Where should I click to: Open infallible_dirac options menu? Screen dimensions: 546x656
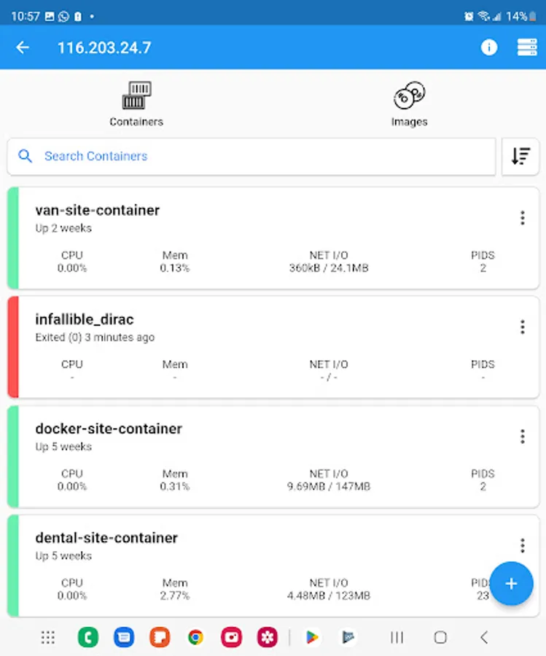point(522,327)
